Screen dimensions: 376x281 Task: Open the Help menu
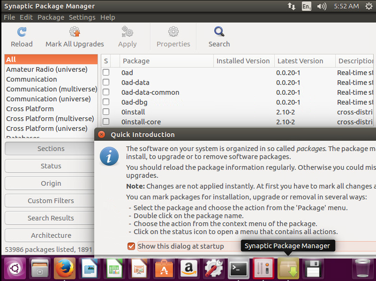(108, 17)
